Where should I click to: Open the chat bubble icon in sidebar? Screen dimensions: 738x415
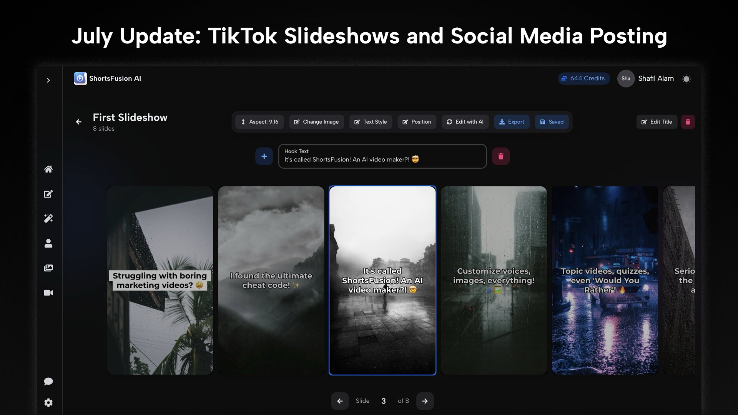[48, 381]
